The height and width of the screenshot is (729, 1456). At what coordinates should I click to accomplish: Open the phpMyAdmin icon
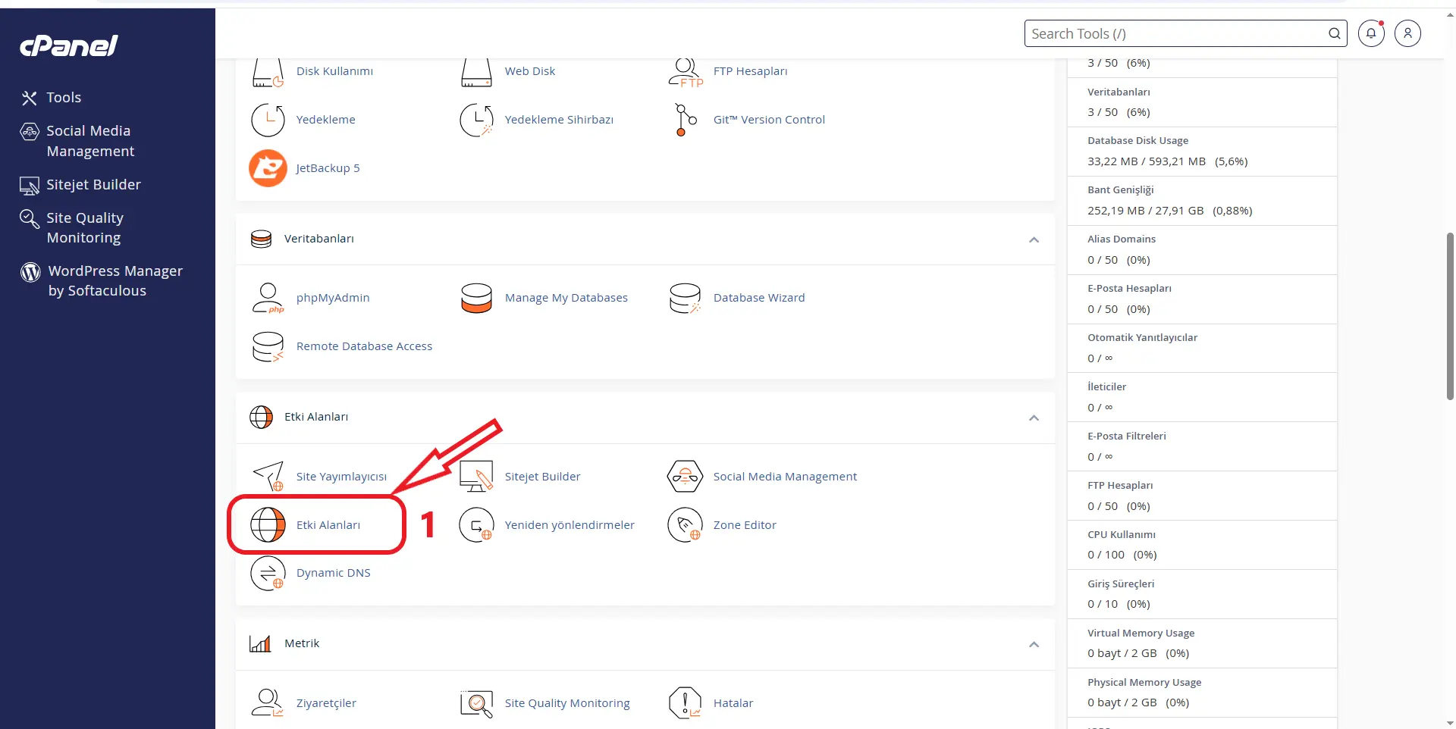268,298
